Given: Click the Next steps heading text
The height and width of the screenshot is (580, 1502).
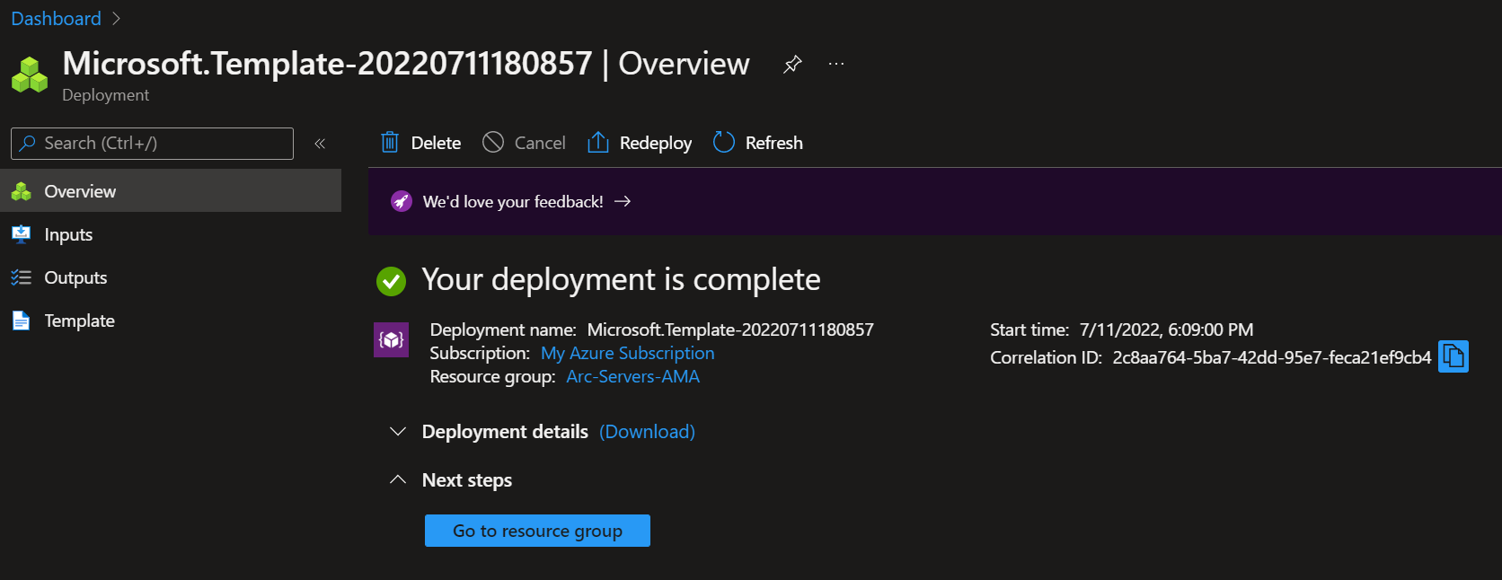Looking at the screenshot, I should point(467,480).
